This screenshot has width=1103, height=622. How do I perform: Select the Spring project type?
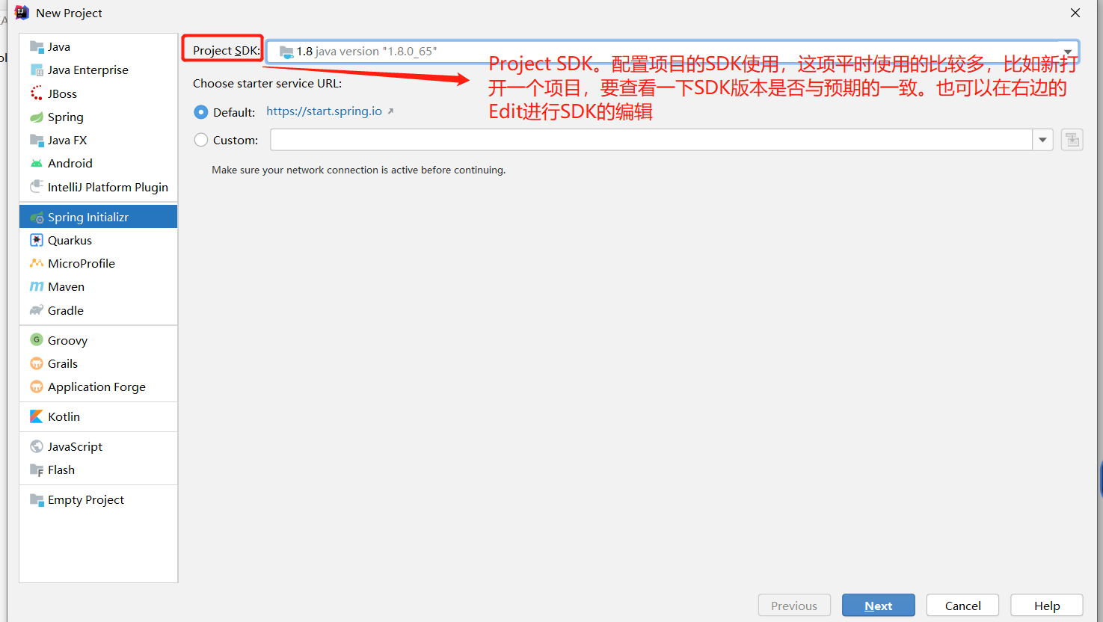click(x=64, y=117)
